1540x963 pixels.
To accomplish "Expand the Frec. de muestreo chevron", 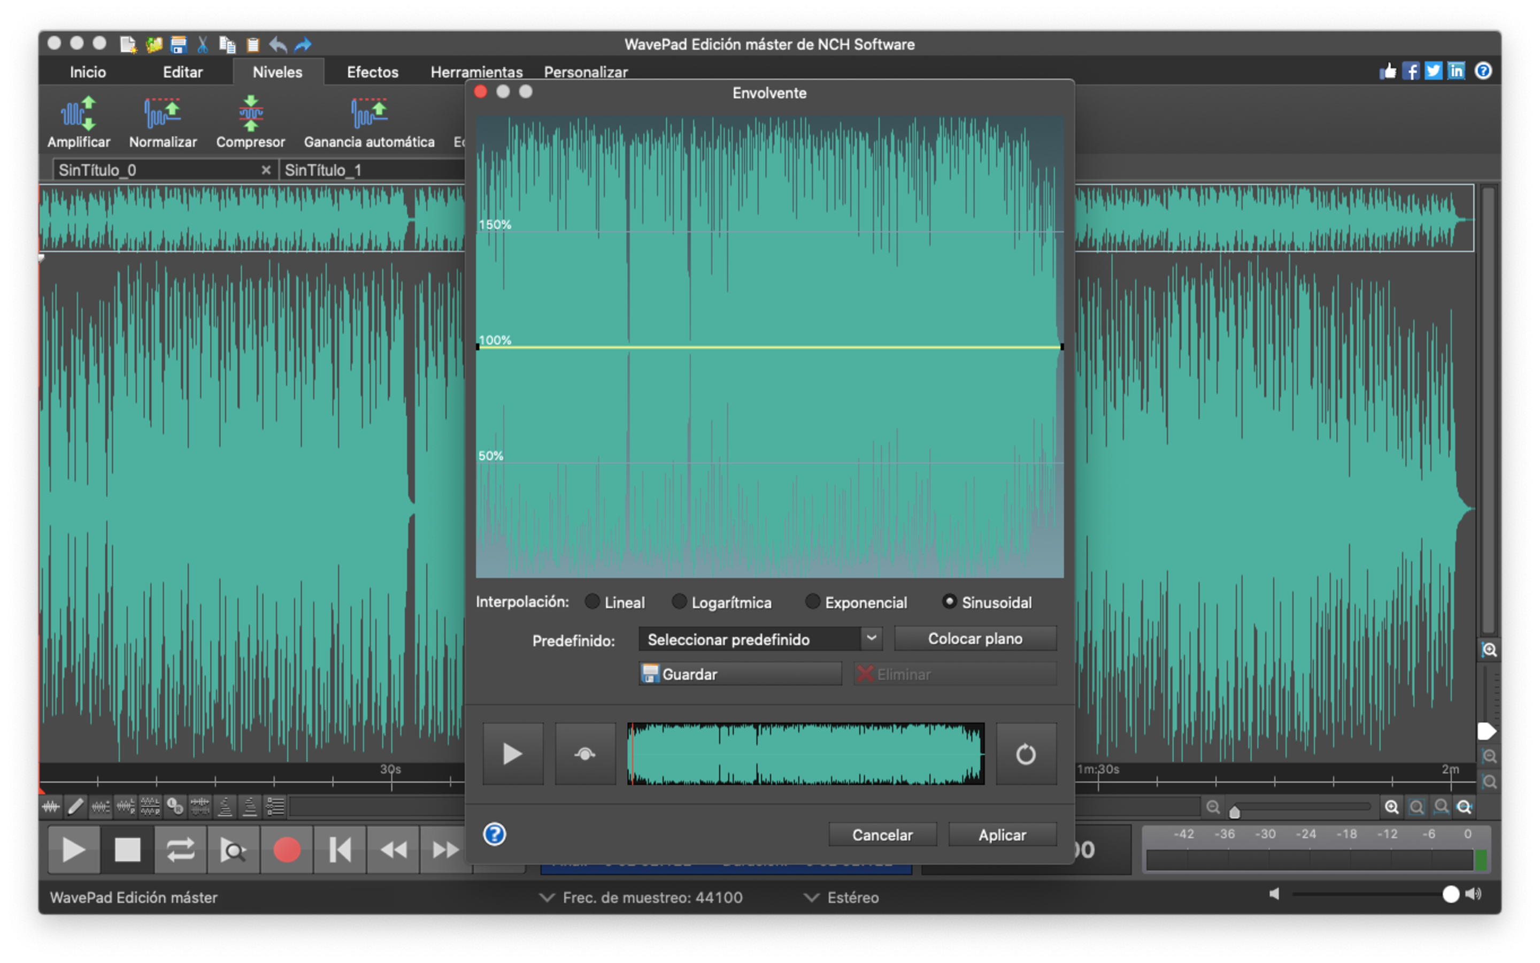I will (546, 897).
